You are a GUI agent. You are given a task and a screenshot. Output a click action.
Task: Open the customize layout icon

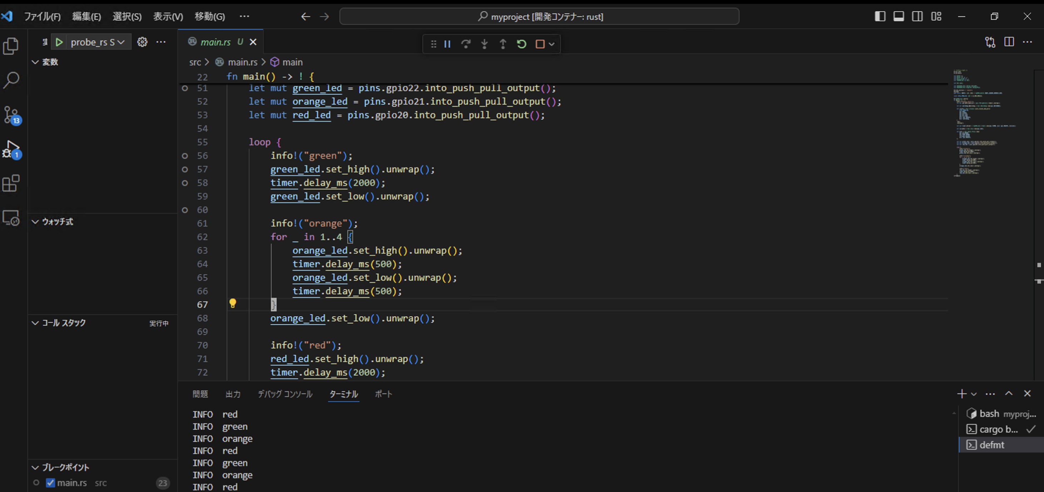point(936,17)
